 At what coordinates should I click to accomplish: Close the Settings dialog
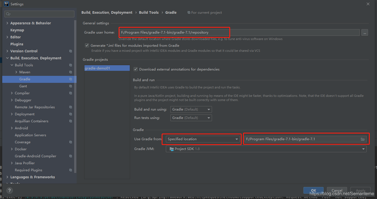[368, 4]
